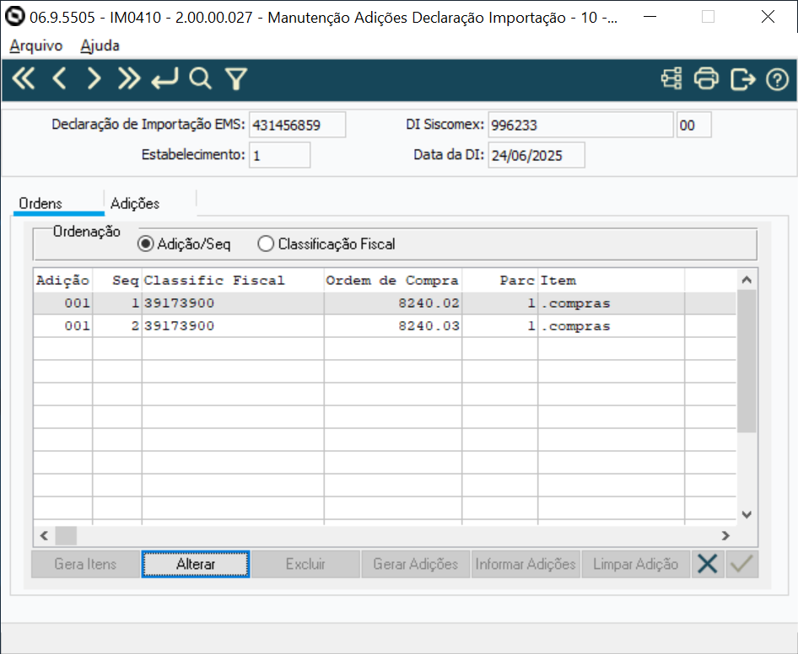Jump to last record with double-right arrow

[x=129, y=79]
